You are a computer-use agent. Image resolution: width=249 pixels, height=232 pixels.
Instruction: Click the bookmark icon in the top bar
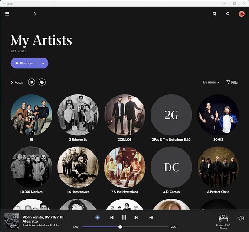pos(214,14)
